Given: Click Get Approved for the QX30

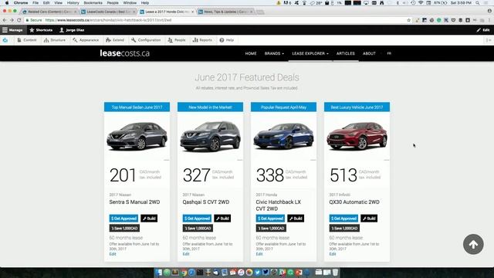Looking at the screenshot, I should 343,219.
